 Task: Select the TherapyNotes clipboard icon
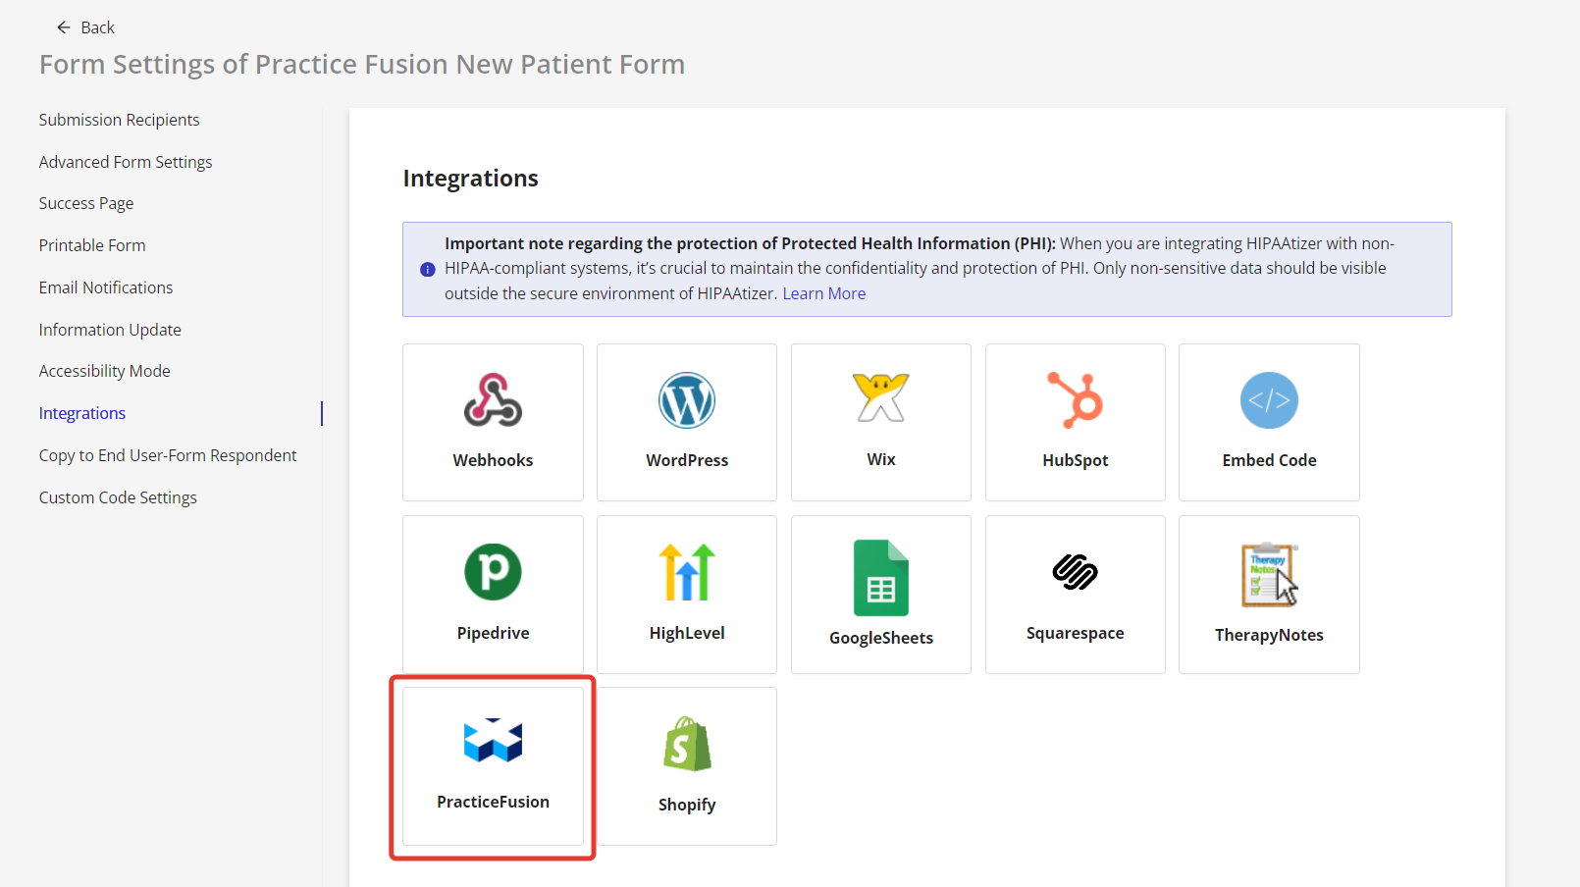coord(1269,574)
